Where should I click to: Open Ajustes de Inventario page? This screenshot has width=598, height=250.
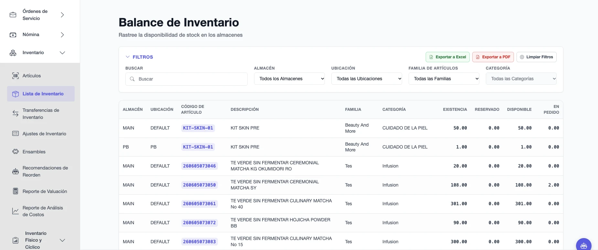pos(41,134)
